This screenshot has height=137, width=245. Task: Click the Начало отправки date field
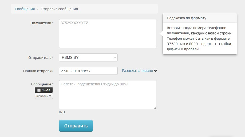coord(88,71)
